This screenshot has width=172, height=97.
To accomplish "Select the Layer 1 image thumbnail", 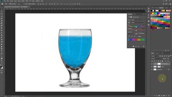I will 155,67.
